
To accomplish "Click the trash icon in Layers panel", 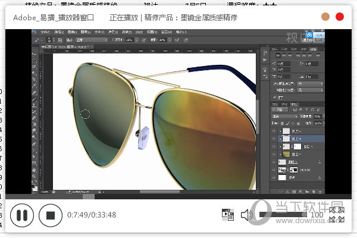I will [320, 192].
